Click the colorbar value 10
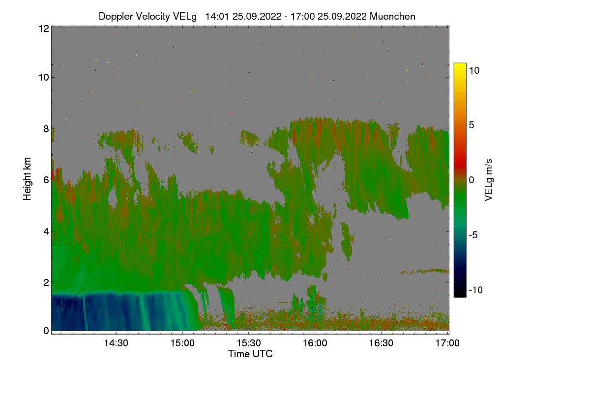Image resolution: width=590 pixels, height=393 pixels. pyautogui.click(x=474, y=70)
